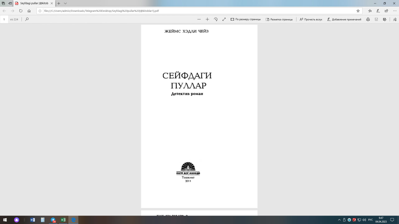Open the browser Settings and more menu
This screenshot has height=224, width=399.
point(394,11)
